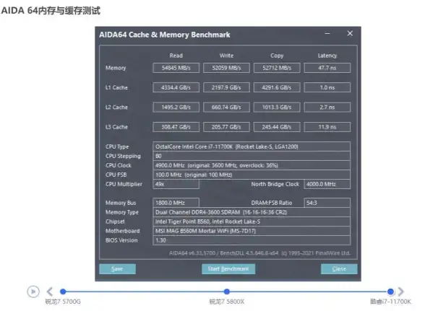Viewport: 425px width, 311px height.
Task: Click Motherboard field MSI MAG B560M Mortar
Action: click(252, 231)
